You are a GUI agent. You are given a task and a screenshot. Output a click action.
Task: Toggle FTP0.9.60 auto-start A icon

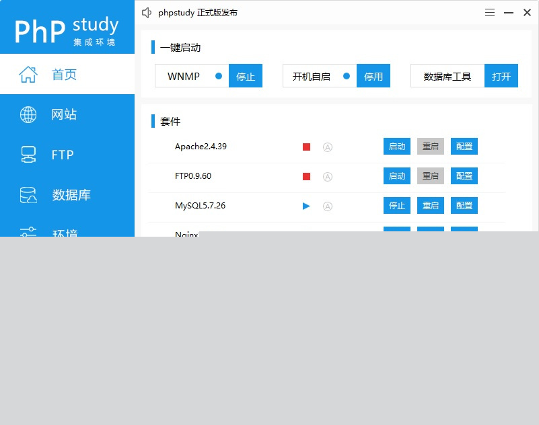click(328, 177)
